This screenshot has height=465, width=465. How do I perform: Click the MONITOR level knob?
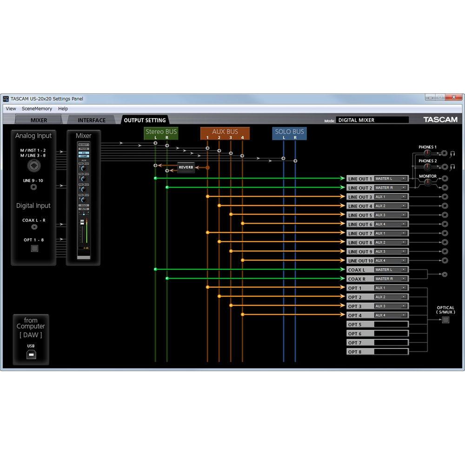(x=428, y=181)
